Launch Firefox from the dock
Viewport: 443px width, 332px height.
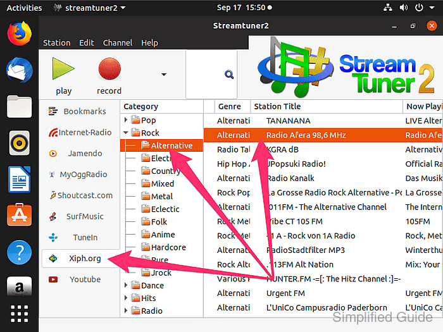tap(19, 34)
